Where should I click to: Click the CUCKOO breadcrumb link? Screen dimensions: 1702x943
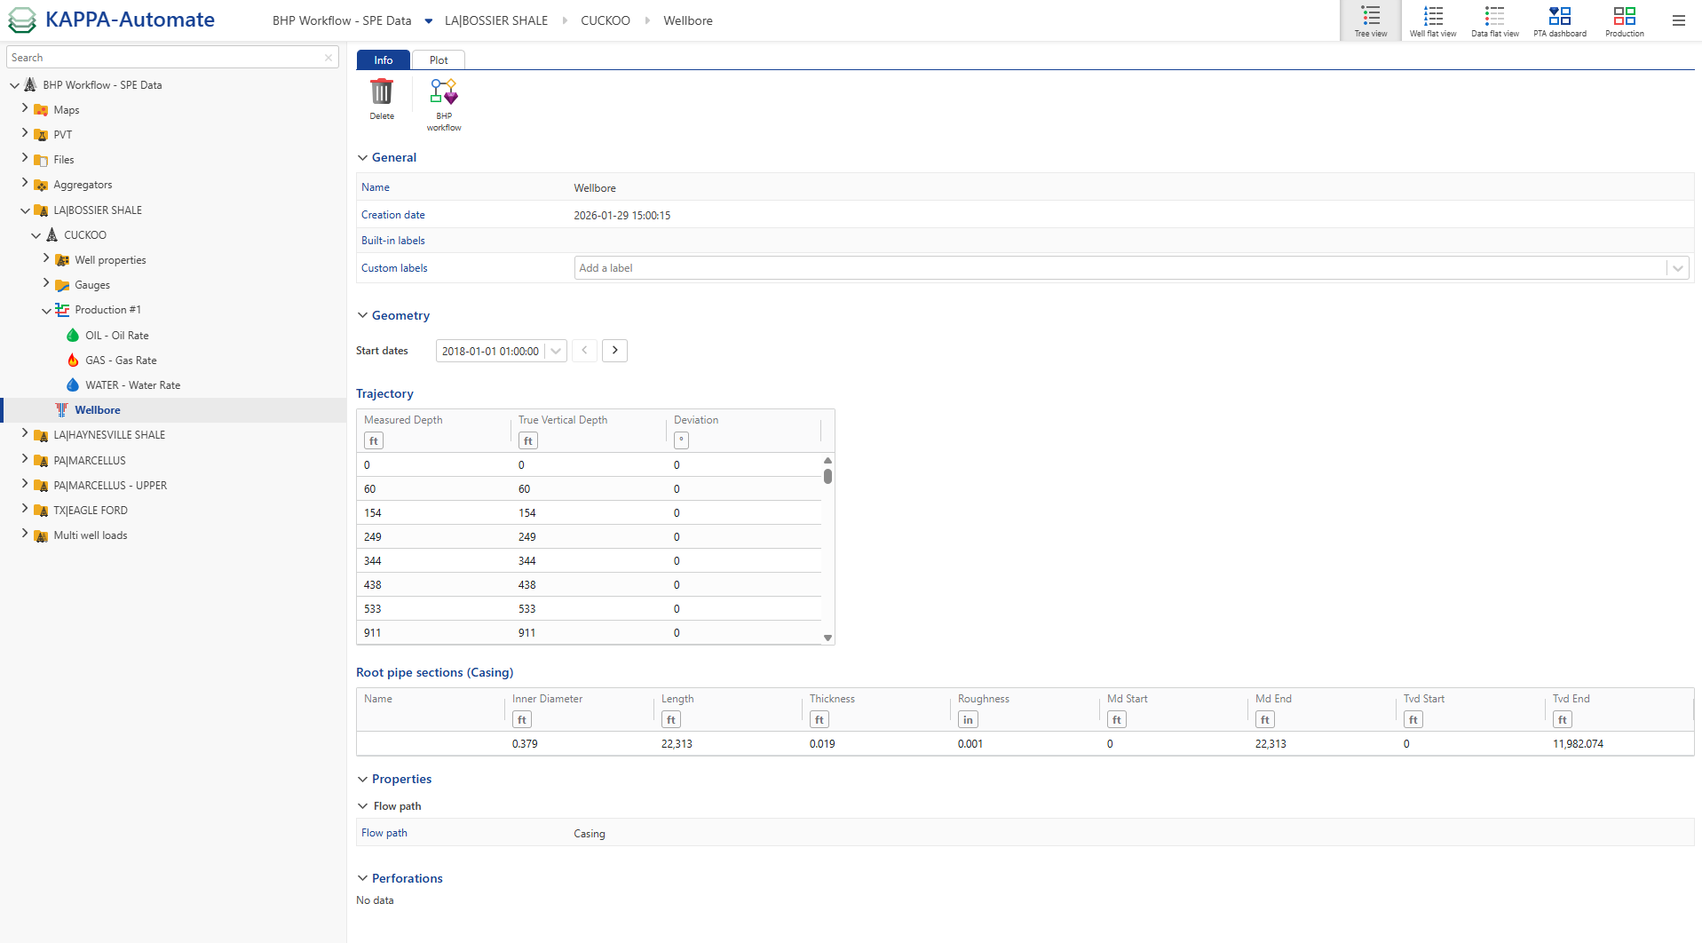(605, 20)
